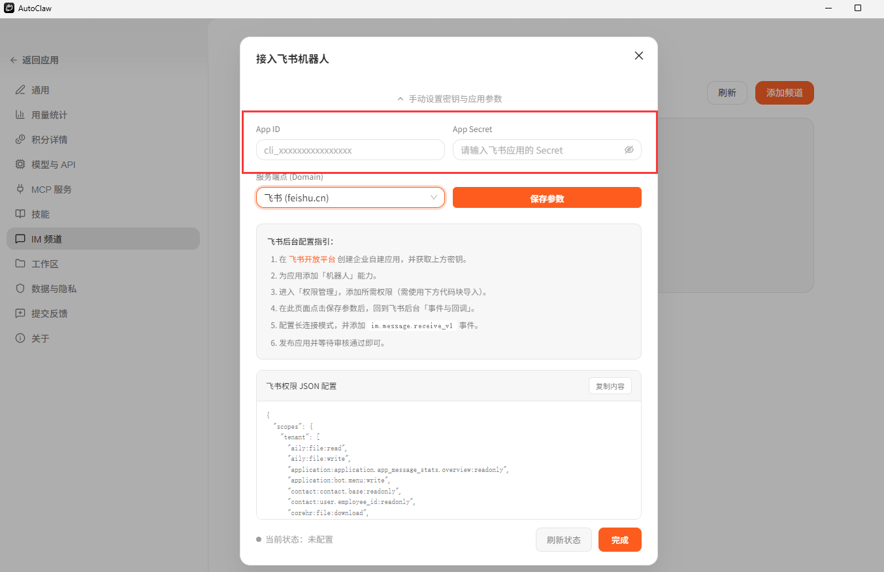Click the 通用 pencil icon in sidebar
Image resolution: width=884 pixels, height=572 pixels.
click(x=20, y=90)
